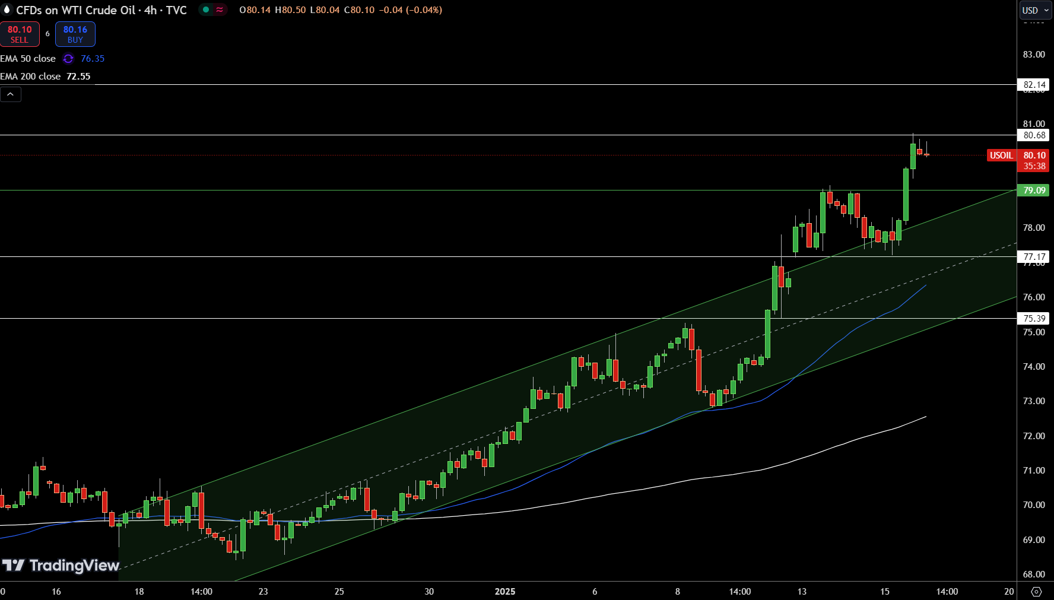This screenshot has height=600, width=1054.
Task: Open the TradingView logo link
Action: 61,566
